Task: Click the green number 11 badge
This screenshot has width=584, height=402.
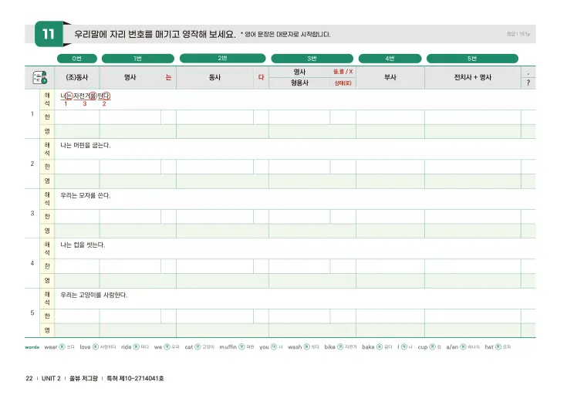Action: (49, 34)
